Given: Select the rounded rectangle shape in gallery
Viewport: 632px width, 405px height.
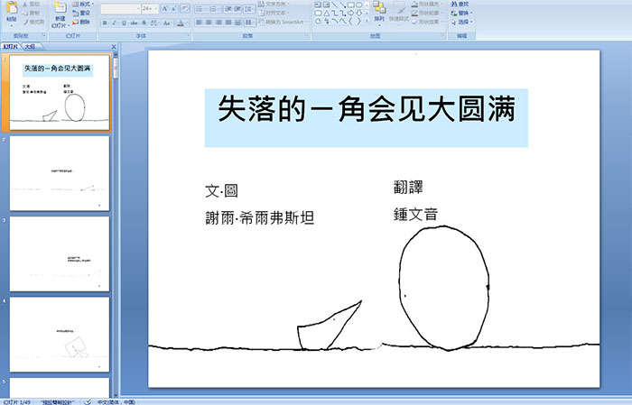Looking at the screenshot, I should tap(319, 13).
